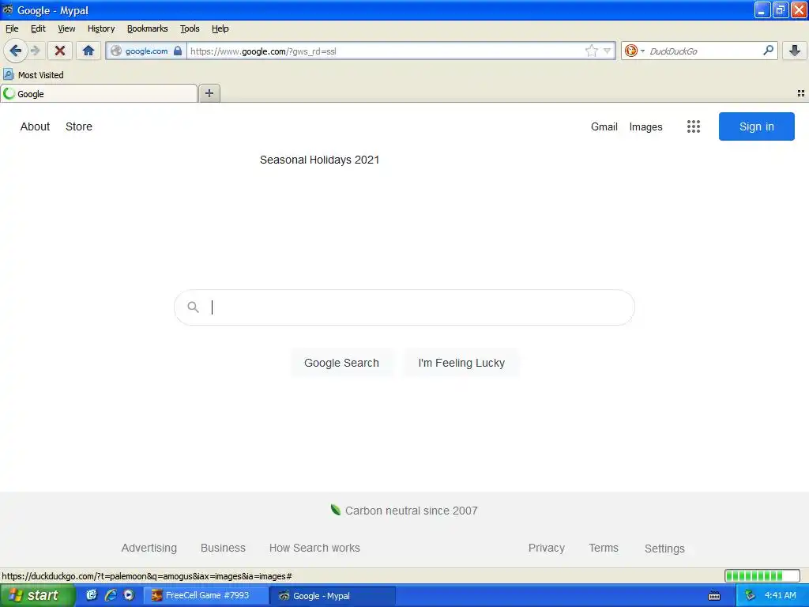Open the Settings footer menu
This screenshot has height=607, width=809.
click(664, 549)
